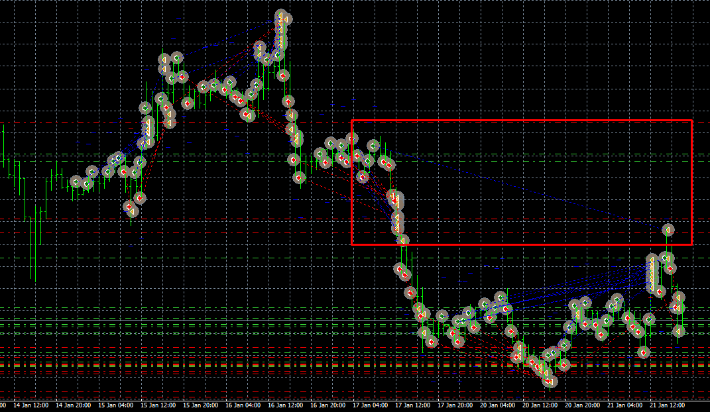Click the 14 Jan 12:00 time label
This screenshot has height=412, width=710.
click(x=30, y=405)
